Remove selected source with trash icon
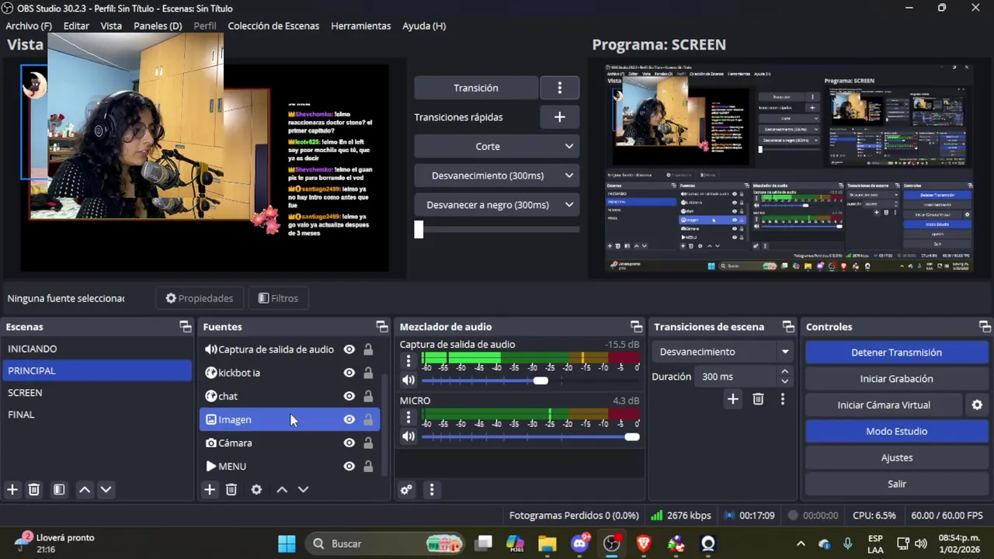 [x=231, y=489]
